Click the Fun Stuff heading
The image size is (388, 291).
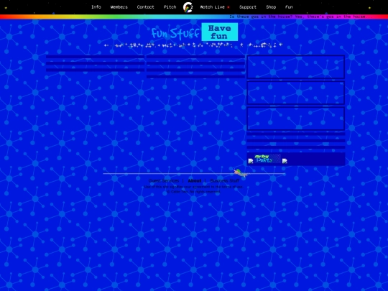coord(175,33)
